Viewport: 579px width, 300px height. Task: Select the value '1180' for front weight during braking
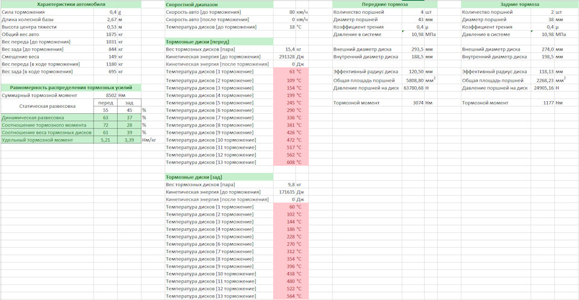105,64
